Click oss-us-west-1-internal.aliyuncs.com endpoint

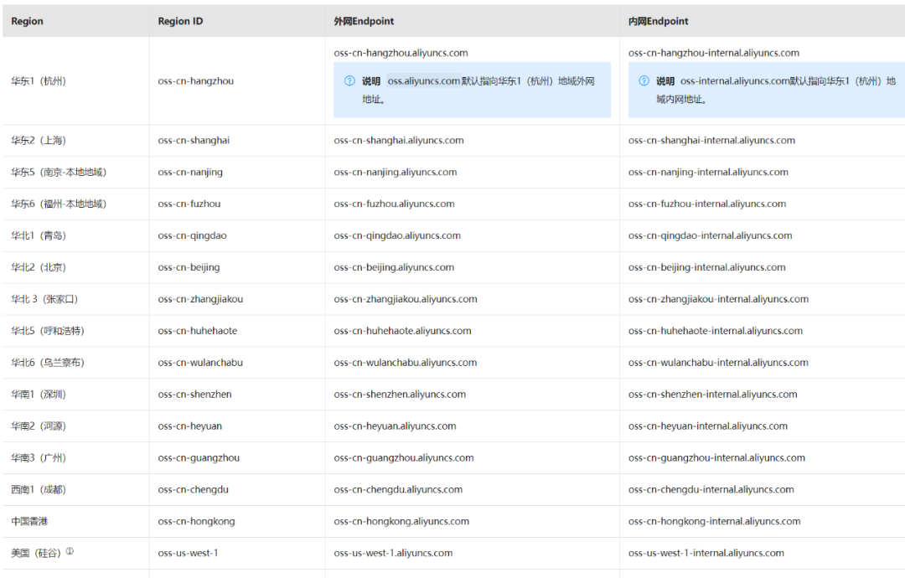(706, 553)
